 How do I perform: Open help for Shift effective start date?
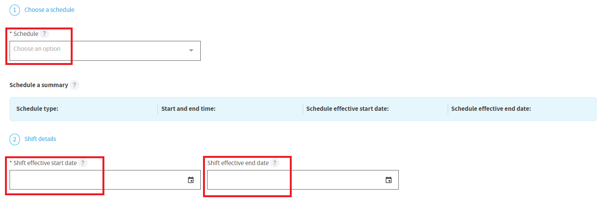click(x=83, y=163)
